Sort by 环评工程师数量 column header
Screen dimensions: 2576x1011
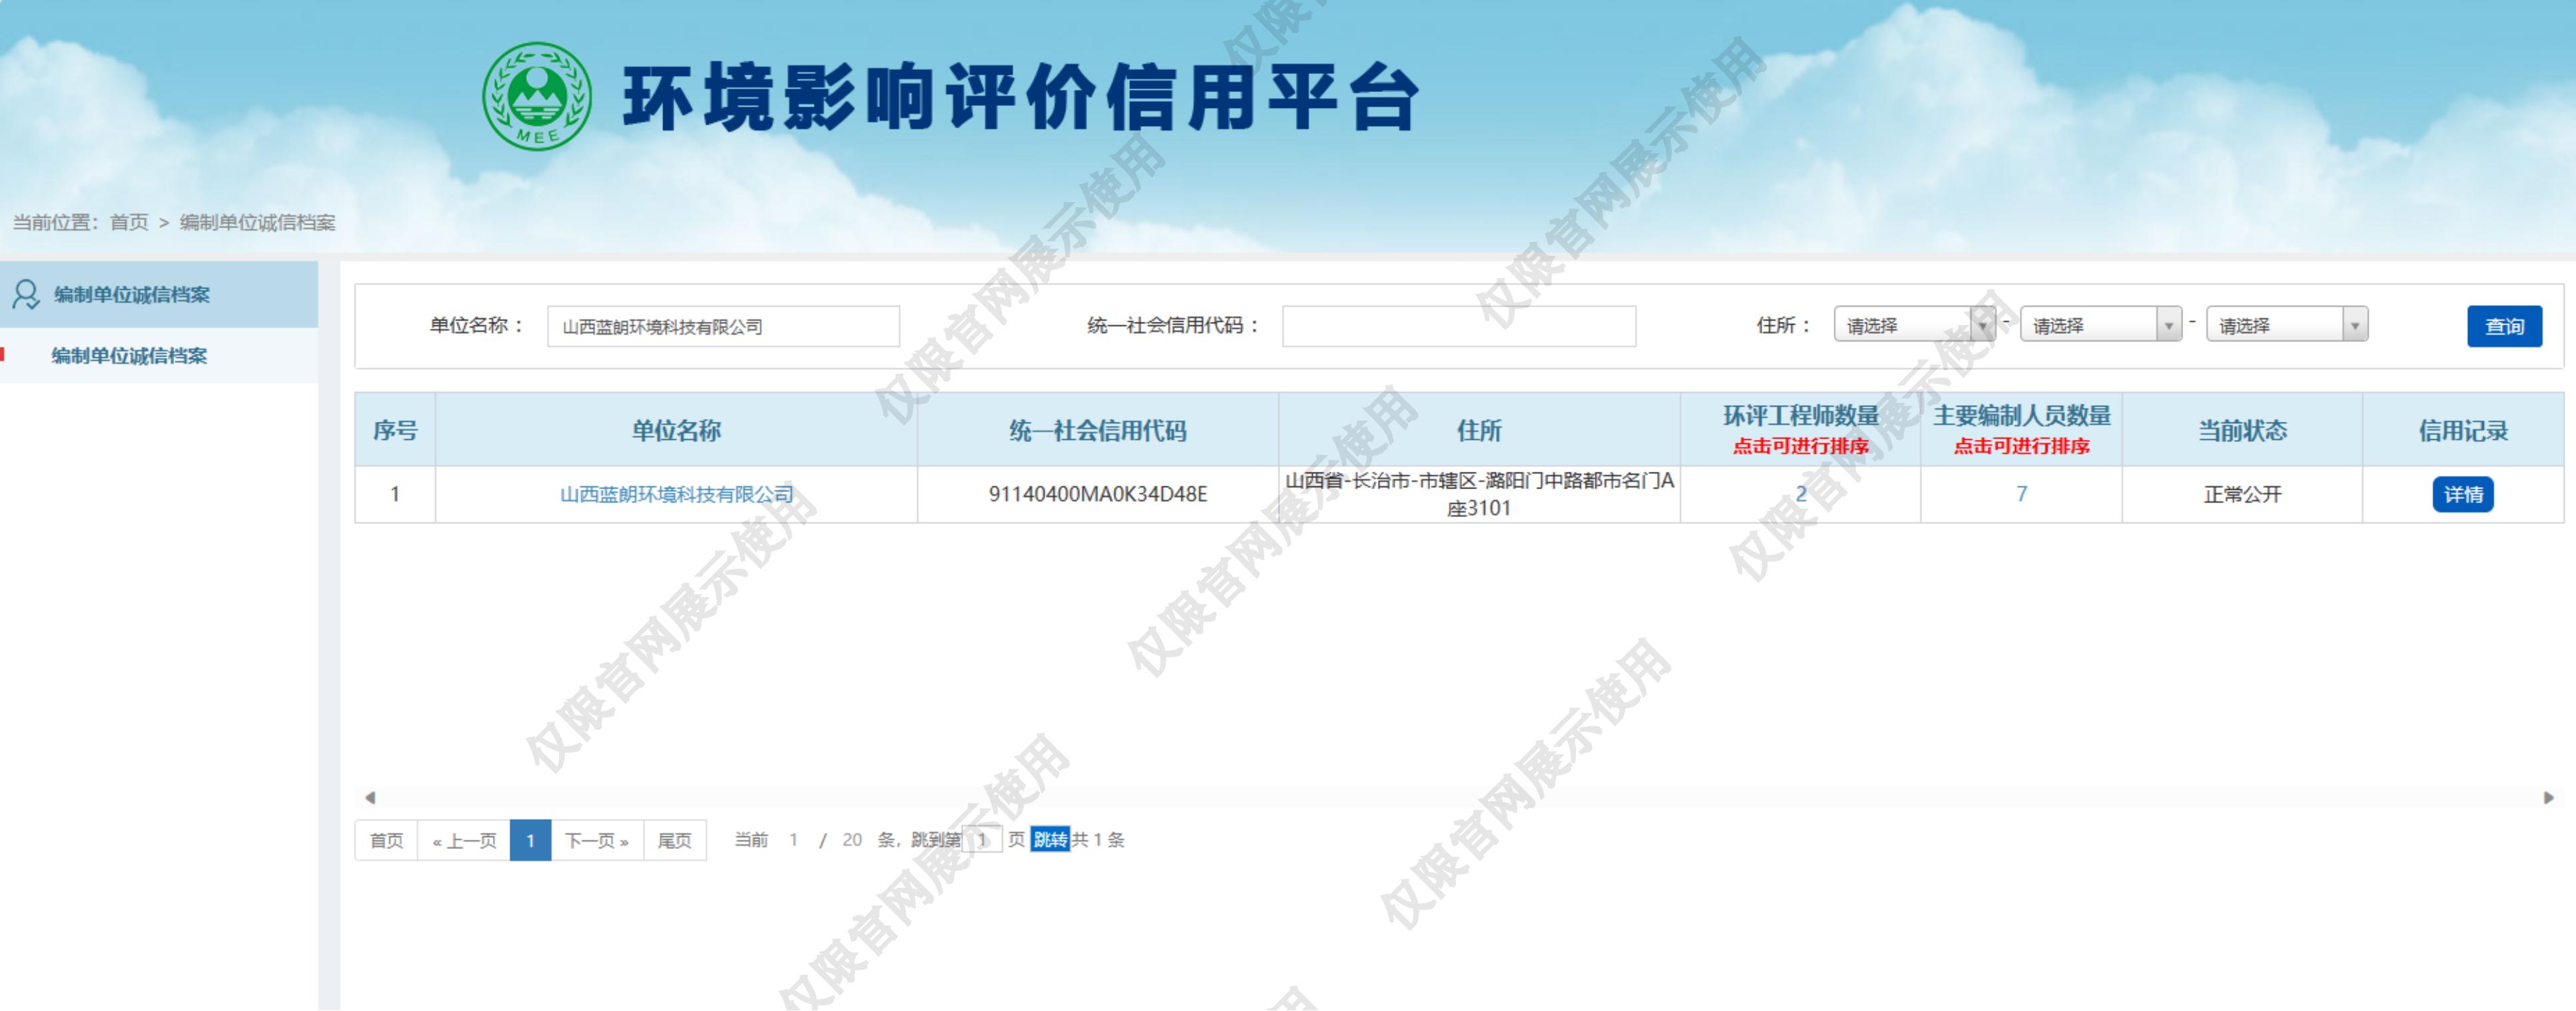click(1800, 430)
